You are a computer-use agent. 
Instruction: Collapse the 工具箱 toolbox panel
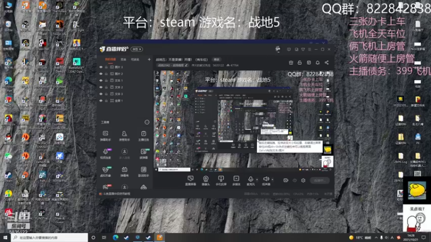147,122
